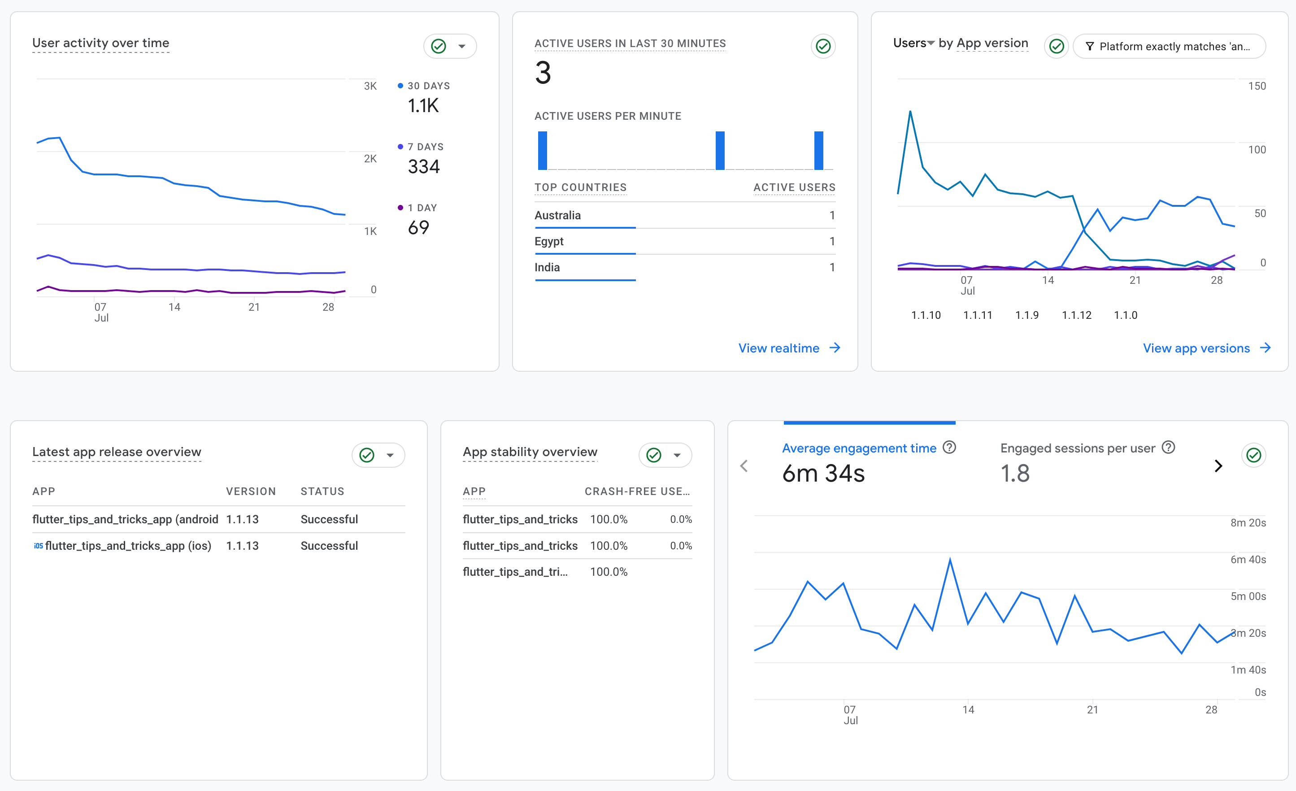Select the Average engagement time tab

pos(859,448)
